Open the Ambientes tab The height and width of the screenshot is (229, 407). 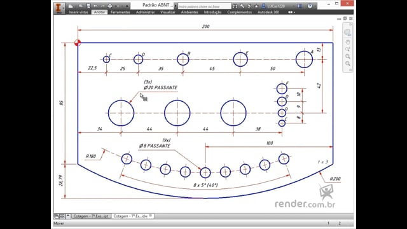click(190, 12)
